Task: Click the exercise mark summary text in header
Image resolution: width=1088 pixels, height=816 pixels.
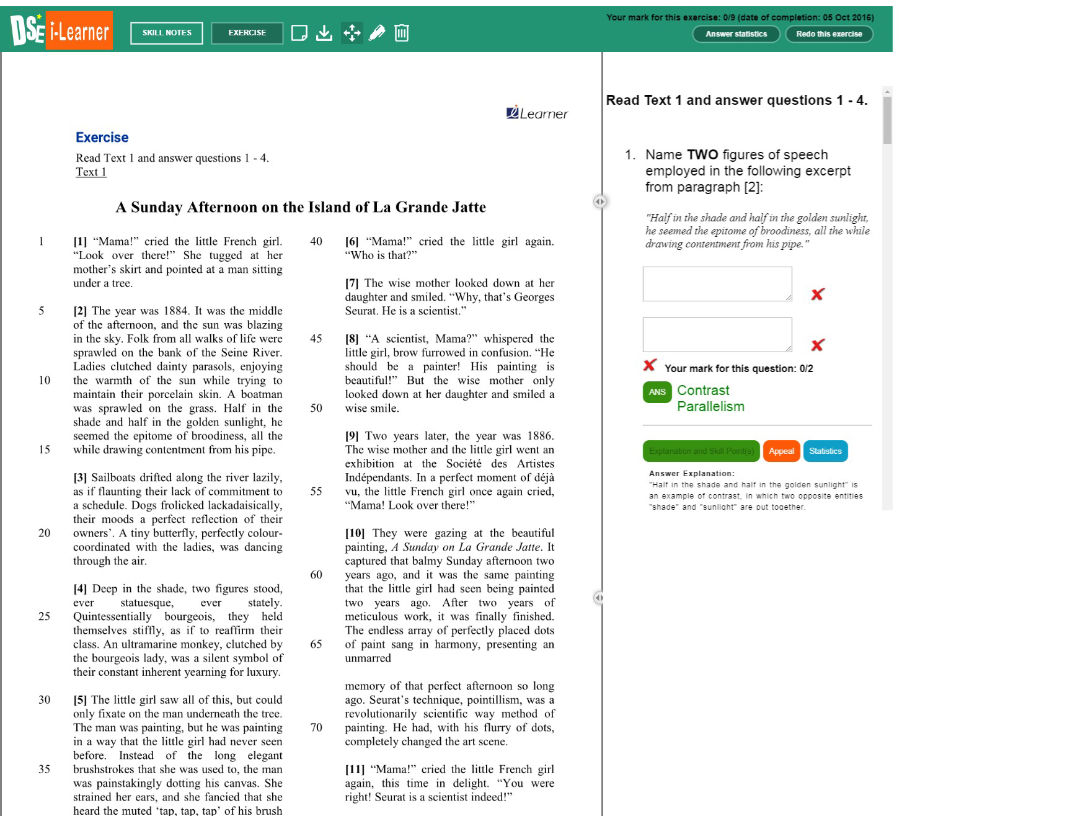Action: [x=740, y=17]
